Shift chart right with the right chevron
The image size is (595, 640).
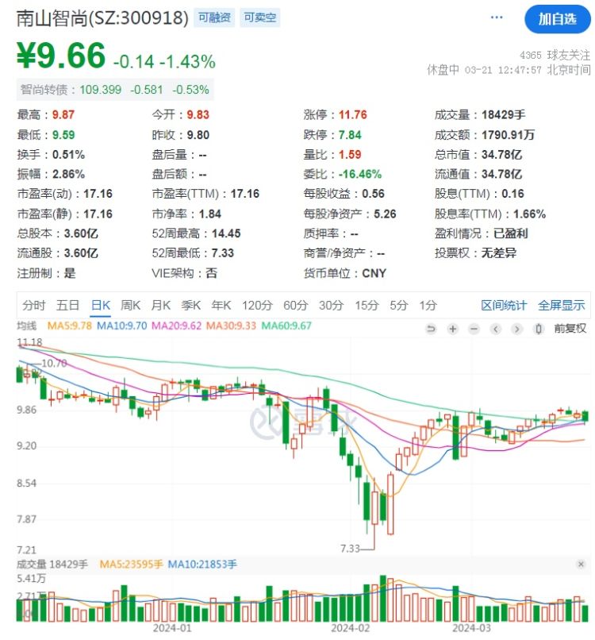point(516,329)
